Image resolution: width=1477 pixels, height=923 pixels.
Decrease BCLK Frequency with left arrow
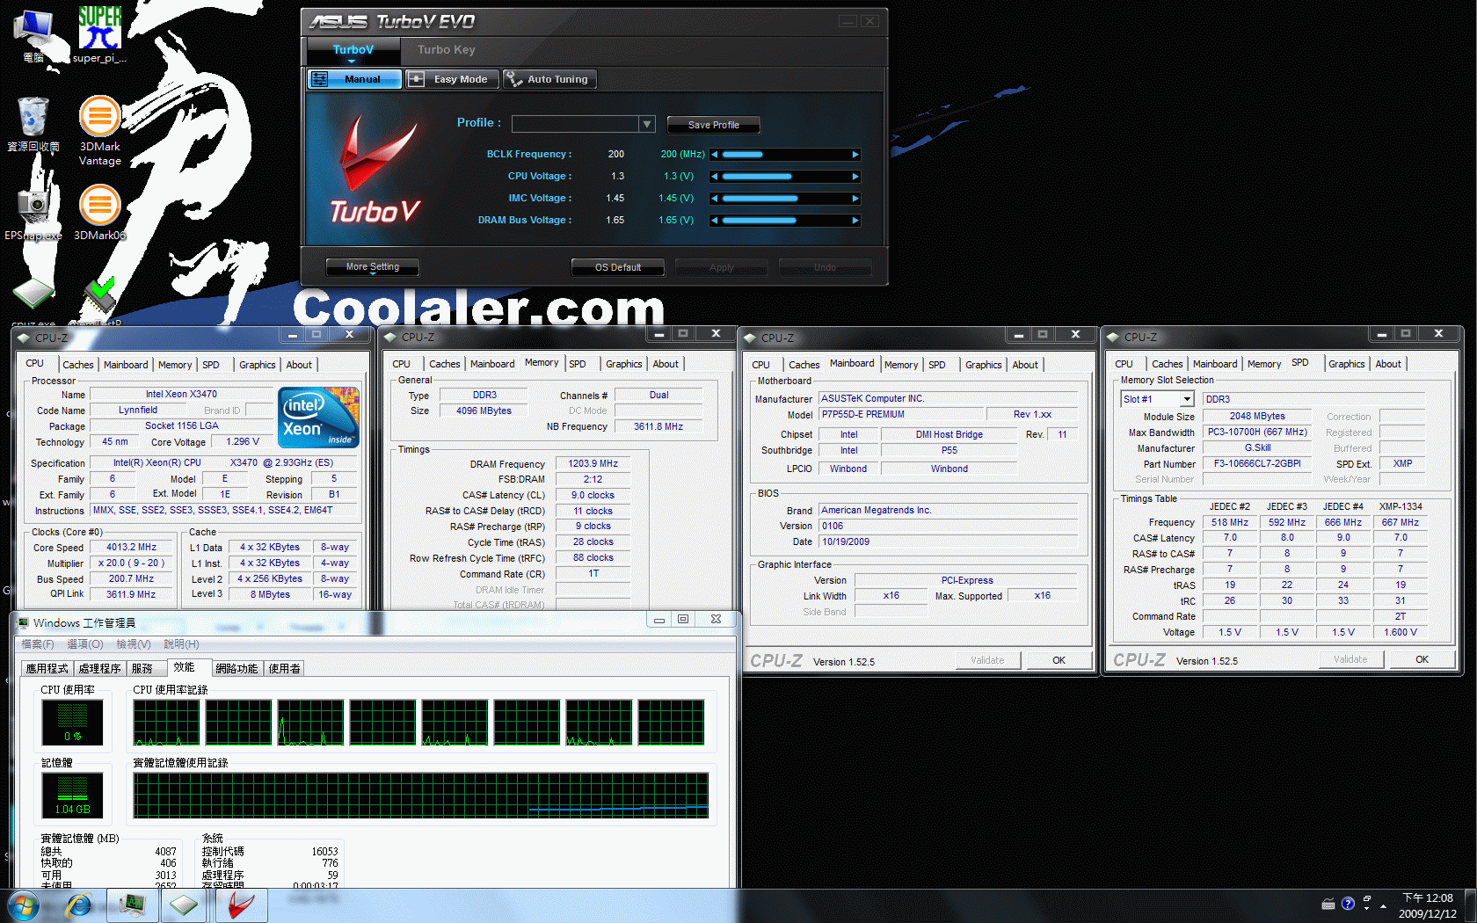tap(715, 155)
